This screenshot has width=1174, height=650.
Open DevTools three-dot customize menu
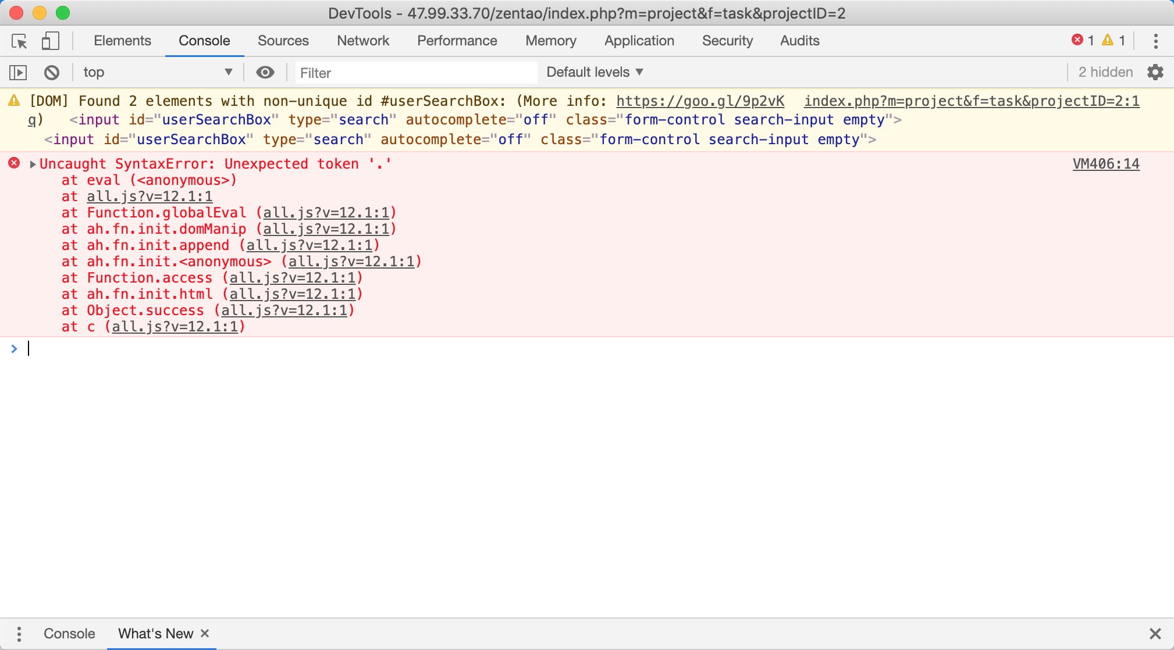[1155, 41]
